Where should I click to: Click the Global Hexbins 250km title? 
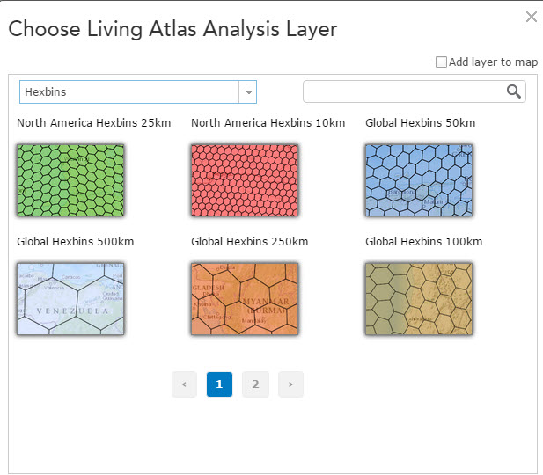click(249, 242)
